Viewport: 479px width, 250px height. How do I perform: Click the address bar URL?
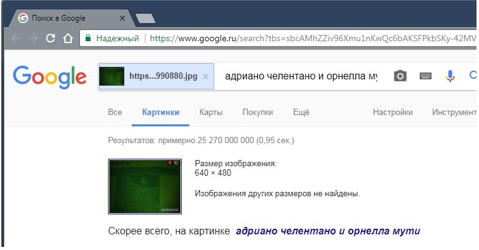pyautogui.click(x=313, y=39)
